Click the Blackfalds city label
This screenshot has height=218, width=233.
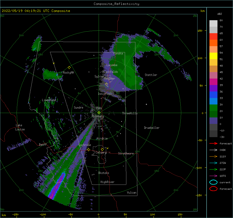(110, 72)
